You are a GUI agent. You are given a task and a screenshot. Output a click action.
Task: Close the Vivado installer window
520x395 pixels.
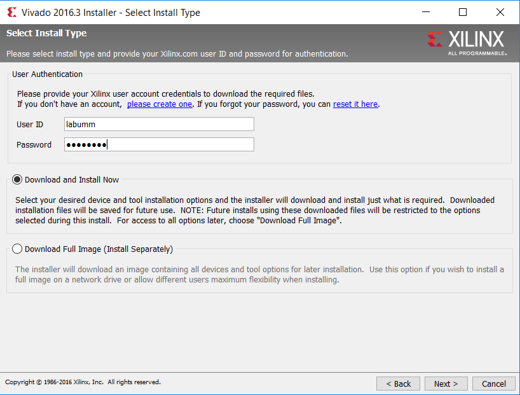tap(500, 12)
